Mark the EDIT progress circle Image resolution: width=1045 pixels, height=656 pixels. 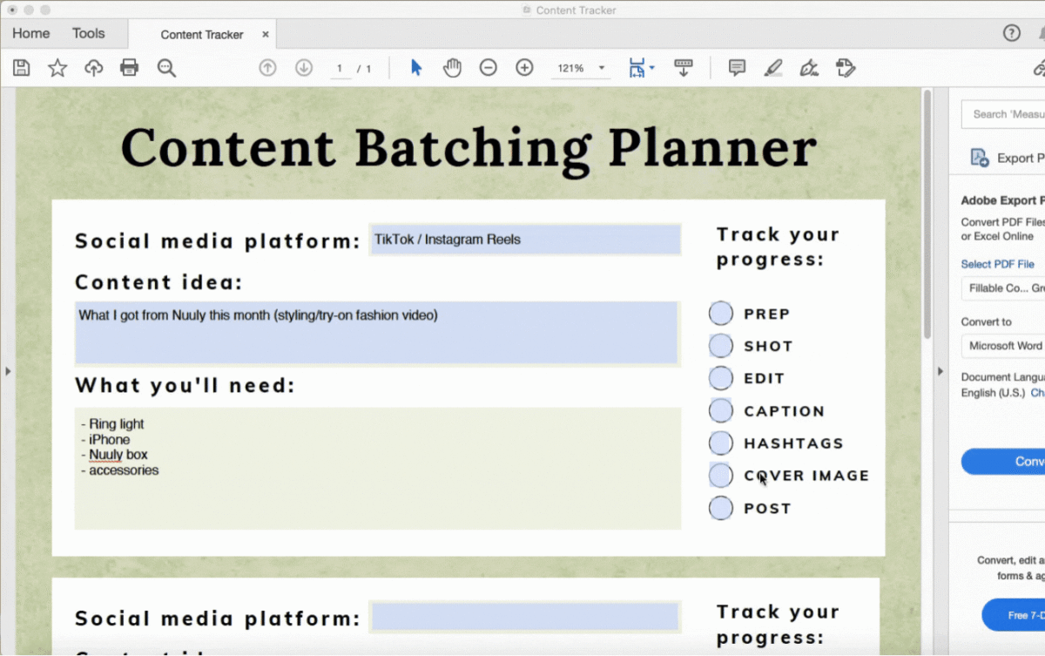coord(721,378)
